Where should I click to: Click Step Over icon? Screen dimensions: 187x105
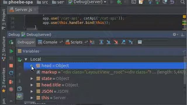(x=101, y=42)
